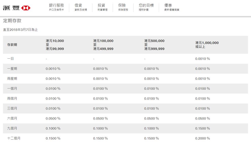Image resolution: width=251 pixels, height=143 pixels.
Task: Click 一星期 rate in 港元500,000 column
Action: [151, 69]
